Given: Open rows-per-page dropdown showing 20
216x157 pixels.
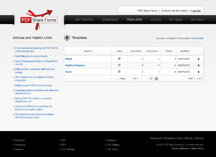Looking at the screenshot, I should [x=153, y=78].
